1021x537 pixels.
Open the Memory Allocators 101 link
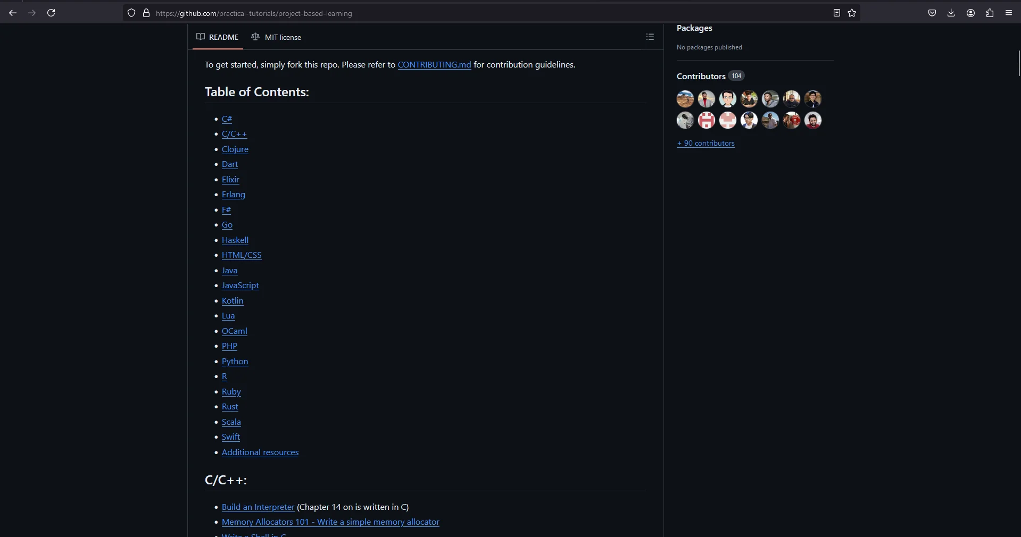[330, 522]
